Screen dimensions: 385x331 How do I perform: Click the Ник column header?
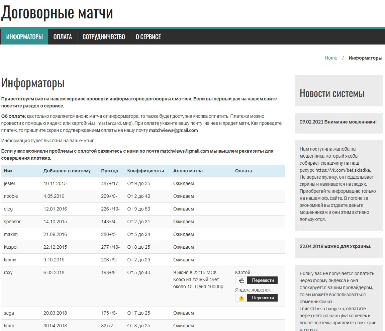pos(8,171)
